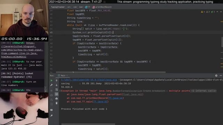
Task: Go to next highlighted error arrow
Action: pyautogui.click(x=221, y=12)
